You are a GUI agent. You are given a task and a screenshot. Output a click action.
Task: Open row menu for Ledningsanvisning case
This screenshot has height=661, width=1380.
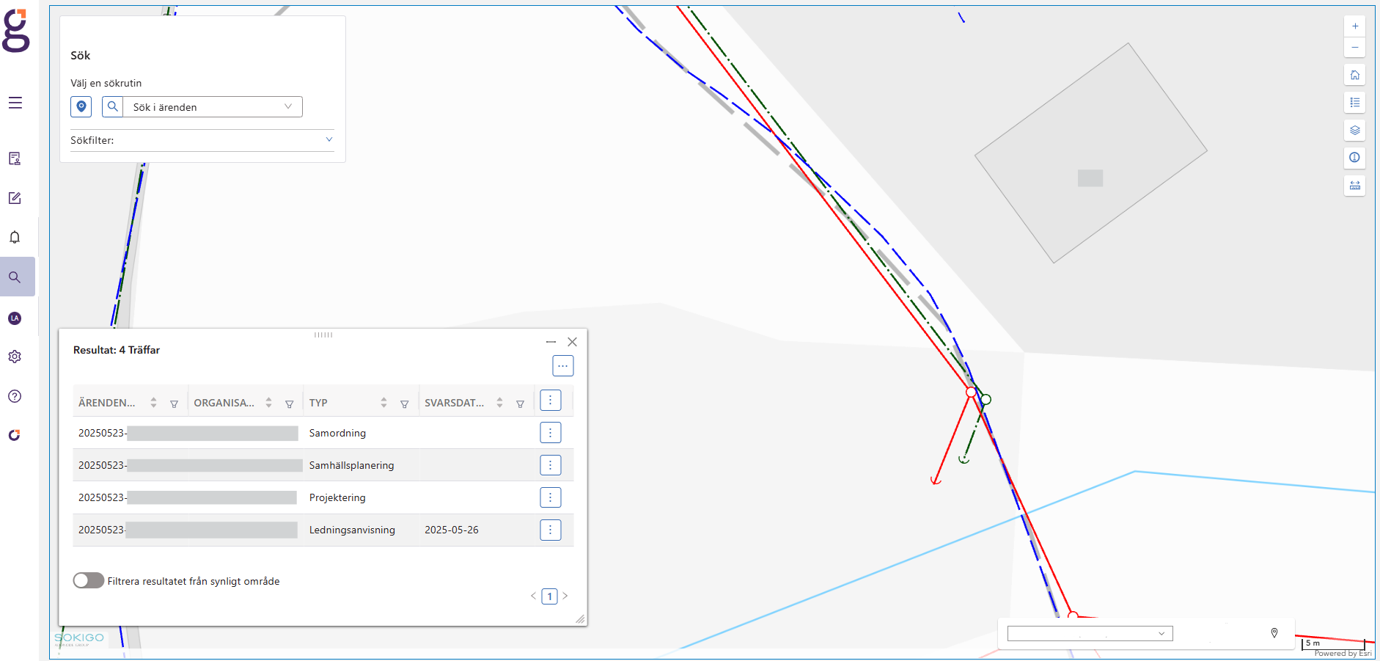(550, 530)
